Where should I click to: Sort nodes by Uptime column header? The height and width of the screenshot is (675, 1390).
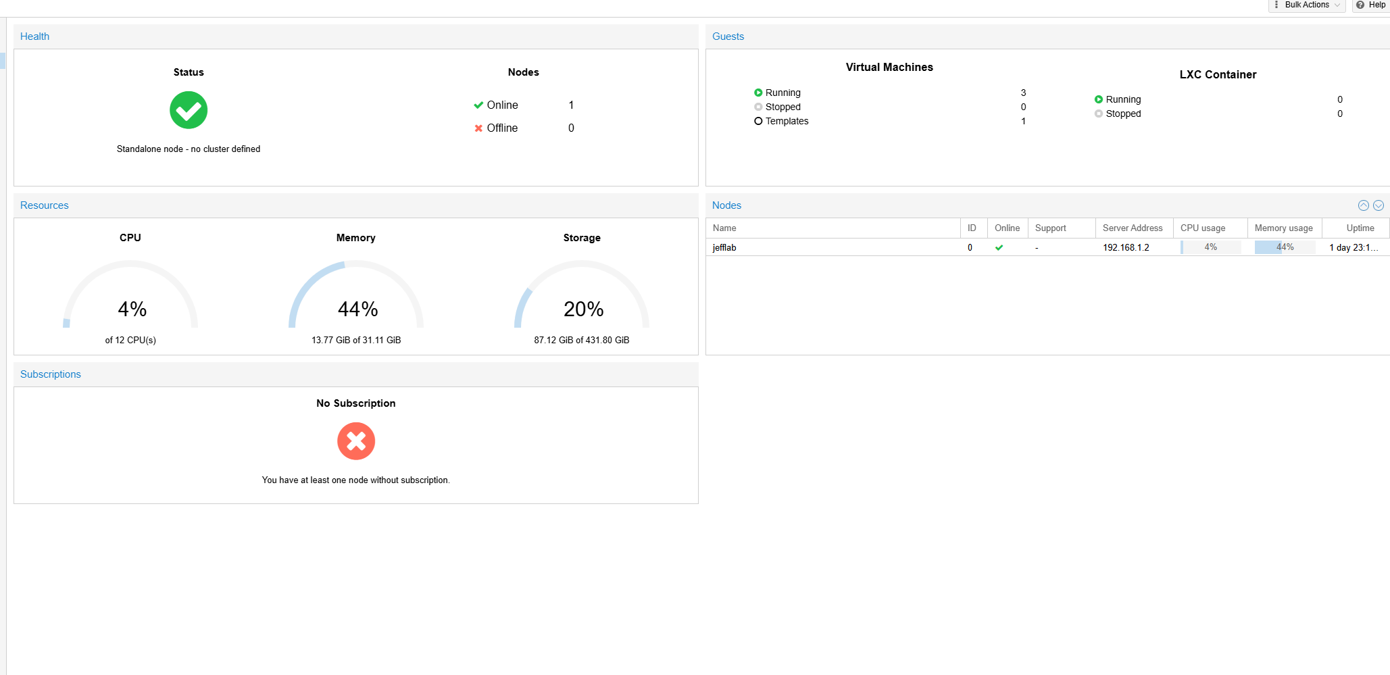[x=1356, y=228]
